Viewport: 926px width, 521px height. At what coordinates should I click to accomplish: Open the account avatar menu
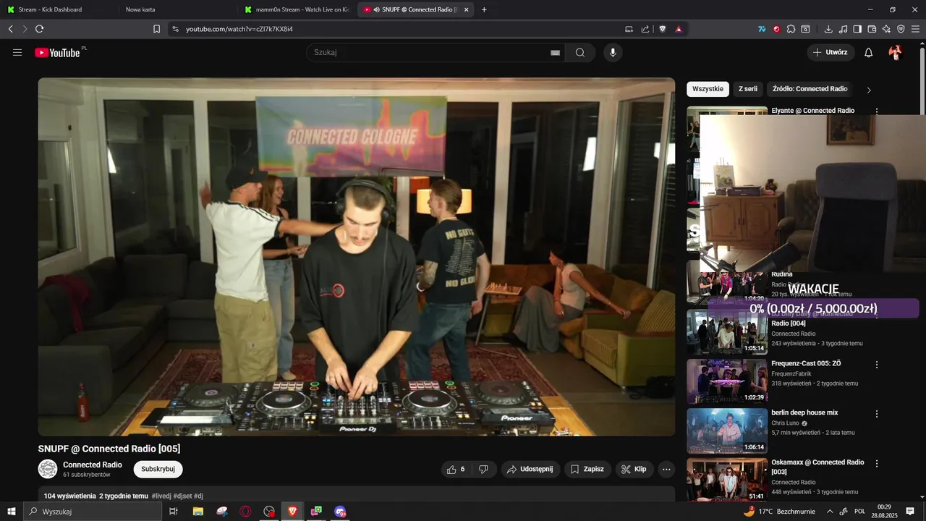[x=896, y=52]
